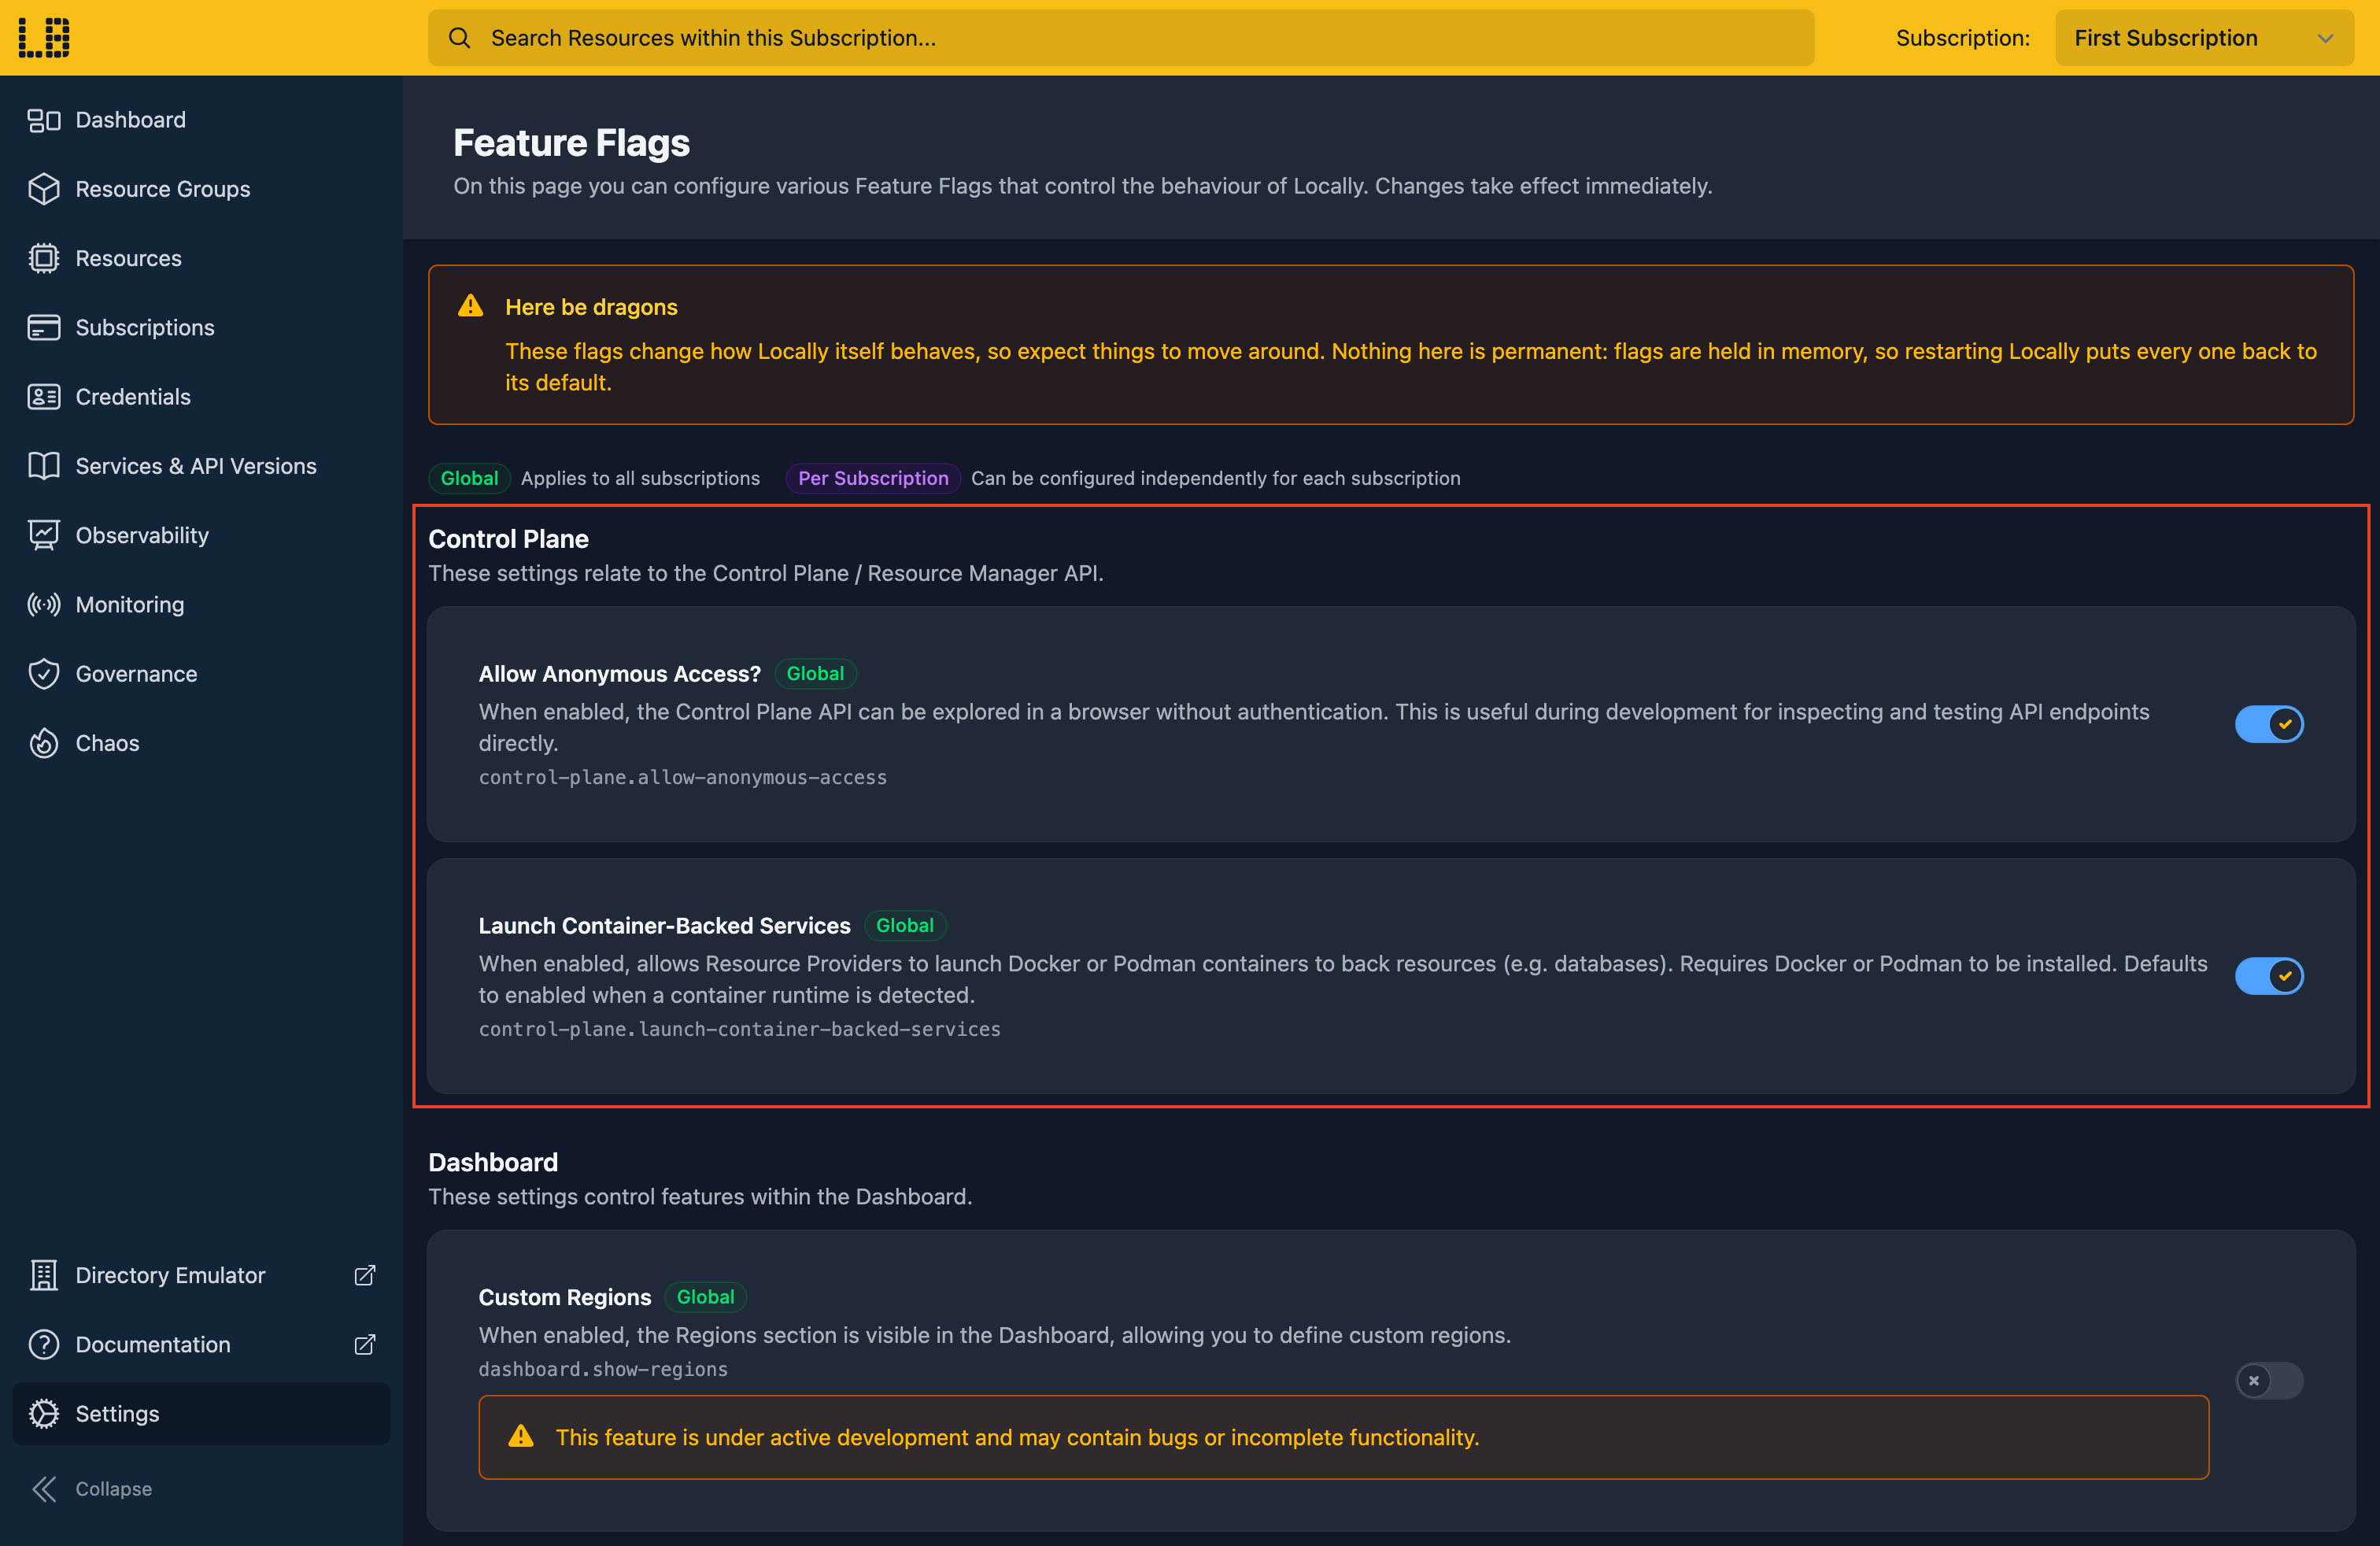Screen dimensions: 2380x1546
Task: Go to the Resource Groups page
Action: point(201,189)
